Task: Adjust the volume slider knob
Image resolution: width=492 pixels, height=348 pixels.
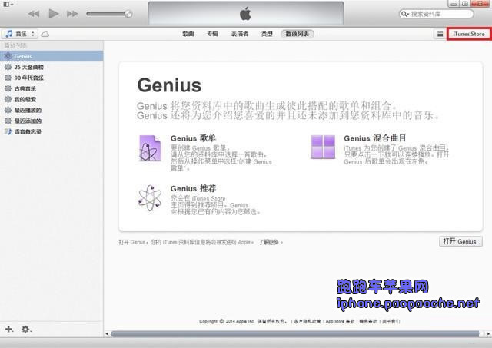Action: click(x=128, y=14)
